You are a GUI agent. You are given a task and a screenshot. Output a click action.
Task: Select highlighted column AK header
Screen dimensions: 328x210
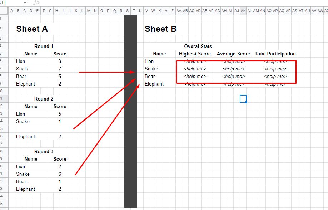(x=243, y=11)
